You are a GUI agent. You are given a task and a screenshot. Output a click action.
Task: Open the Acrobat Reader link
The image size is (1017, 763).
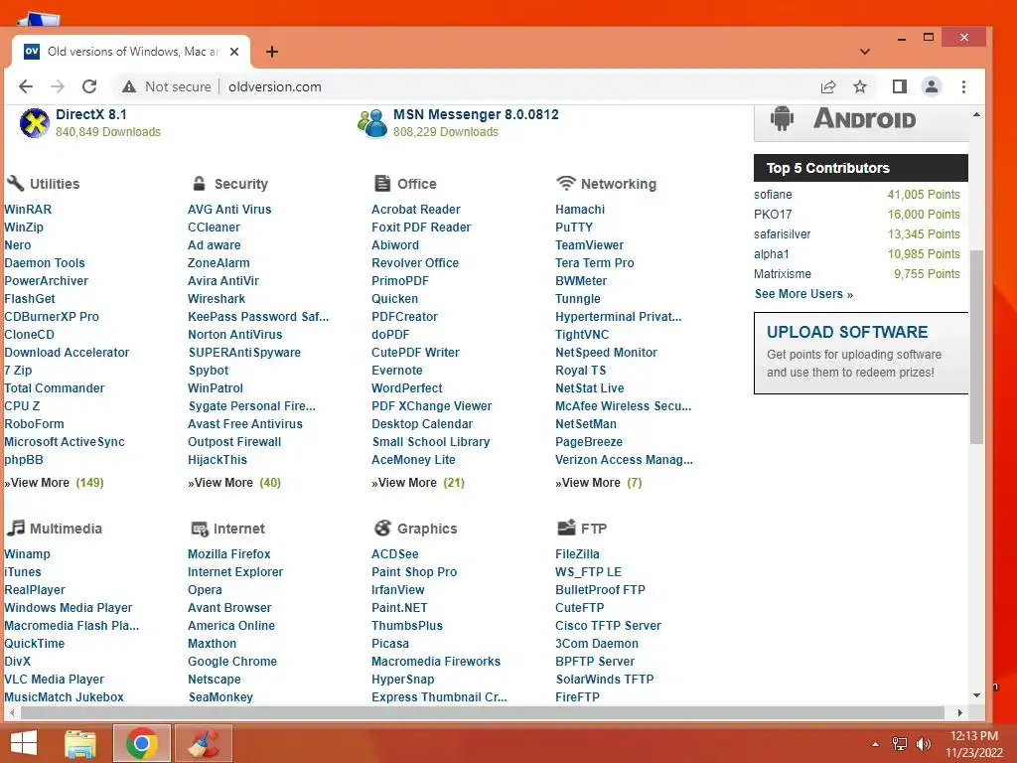(x=416, y=210)
